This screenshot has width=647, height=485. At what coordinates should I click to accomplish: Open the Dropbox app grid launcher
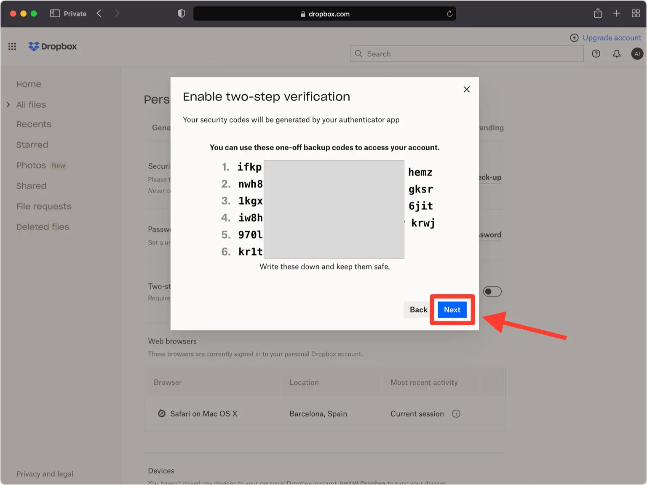click(x=12, y=46)
